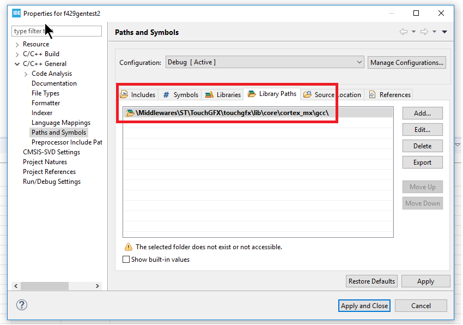
Task: Click the IDE icon in title bar
Action: tap(16, 13)
